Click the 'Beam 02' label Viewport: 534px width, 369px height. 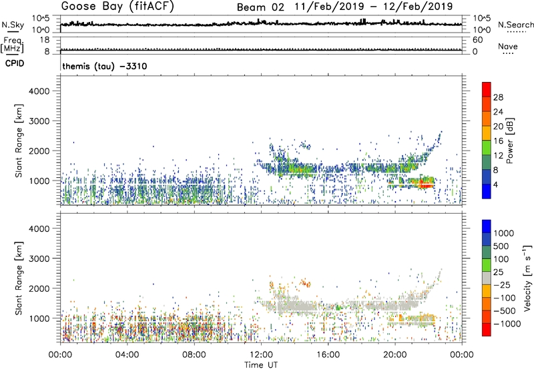pos(260,7)
